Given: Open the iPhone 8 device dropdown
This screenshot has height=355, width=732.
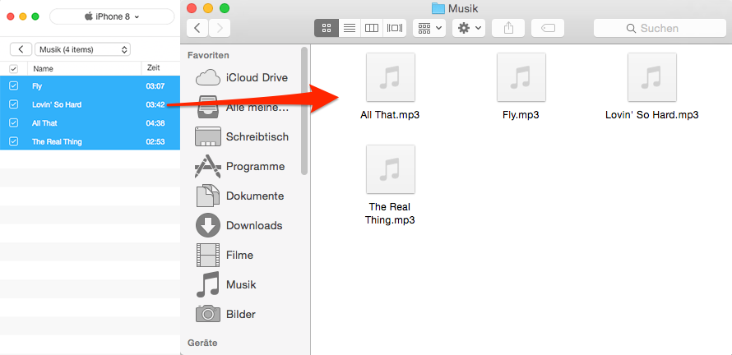Looking at the screenshot, I should tap(112, 16).
